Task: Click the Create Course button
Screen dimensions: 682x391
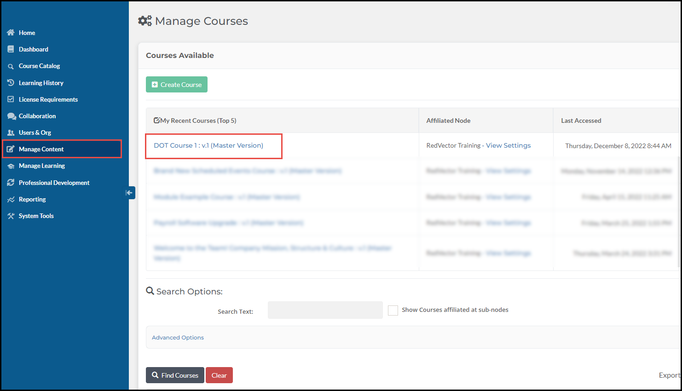Action: coord(176,84)
